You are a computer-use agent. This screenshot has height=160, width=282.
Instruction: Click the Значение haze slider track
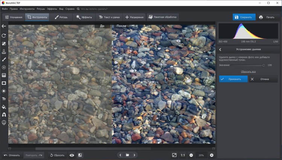(246, 65)
